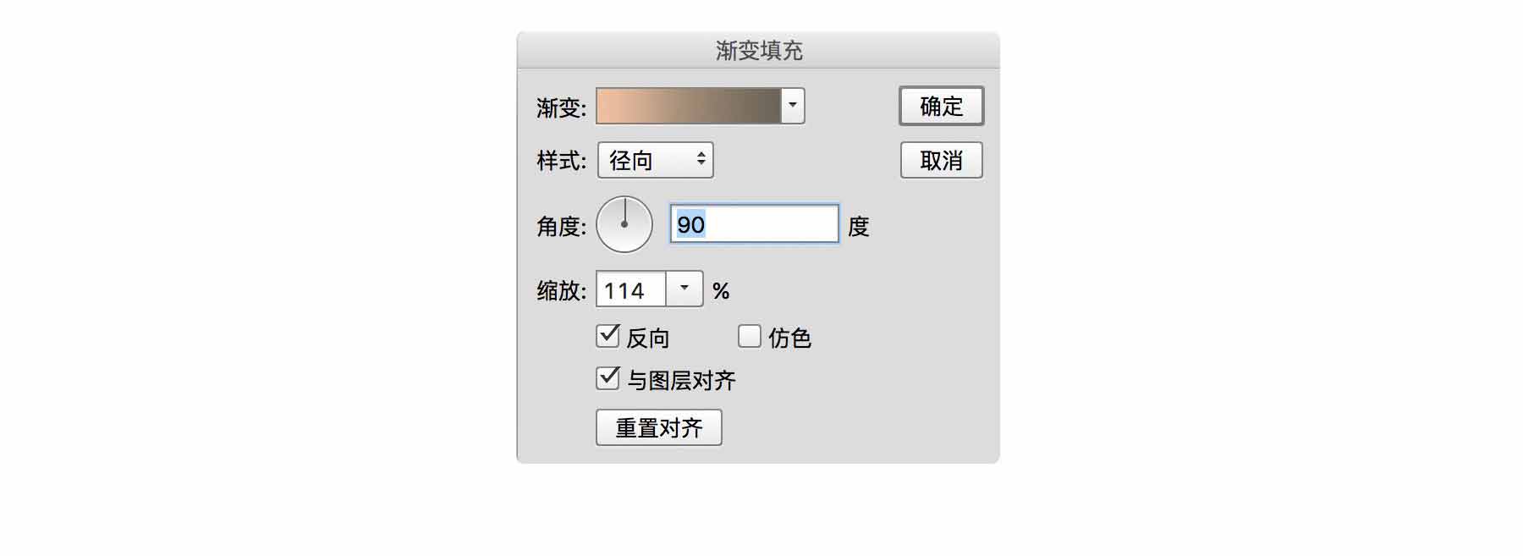The height and width of the screenshot is (556, 1523).
Task: Click the 角度: label
Action: pyautogui.click(x=561, y=227)
